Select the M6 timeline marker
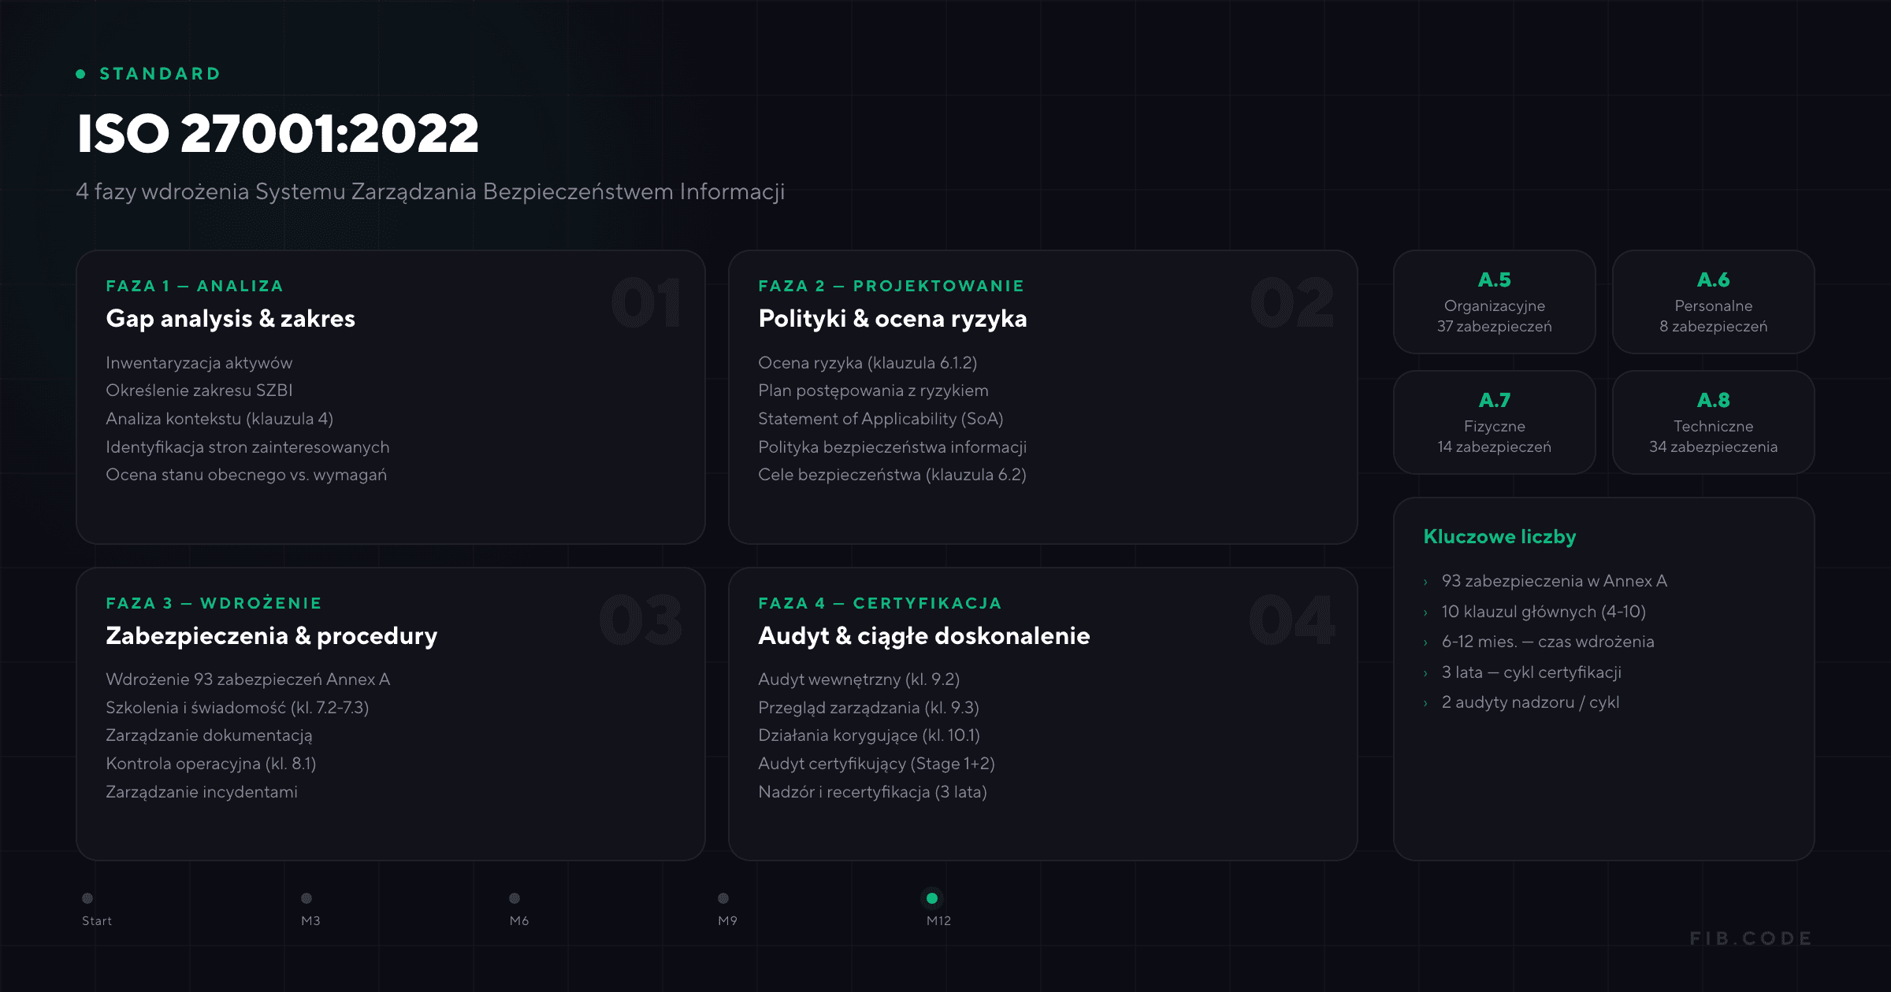The width and height of the screenshot is (1891, 992). point(515,898)
